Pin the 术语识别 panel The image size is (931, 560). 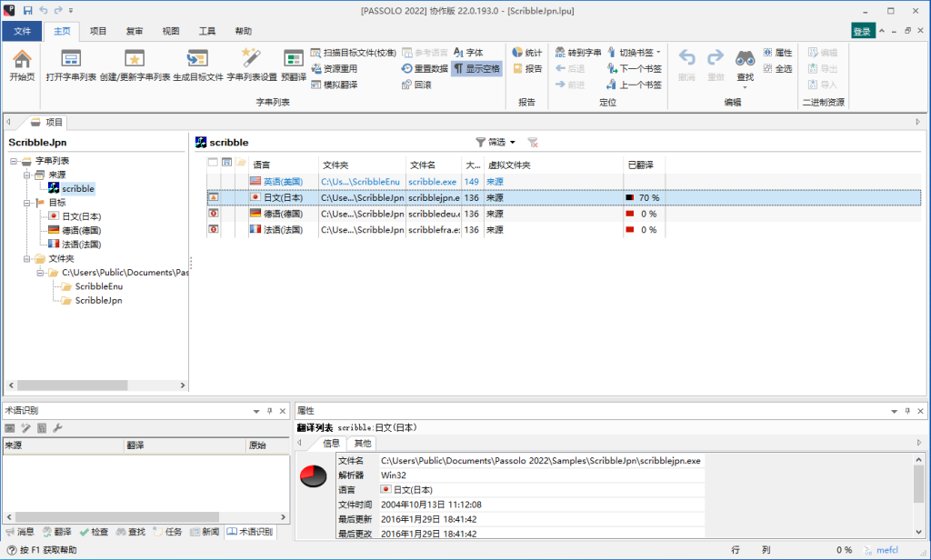(269, 411)
